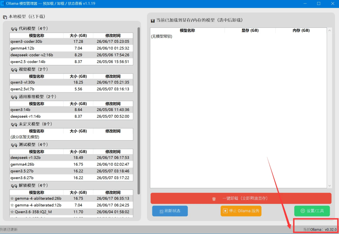Click 模型名称 header in loaded models table

[187, 30]
